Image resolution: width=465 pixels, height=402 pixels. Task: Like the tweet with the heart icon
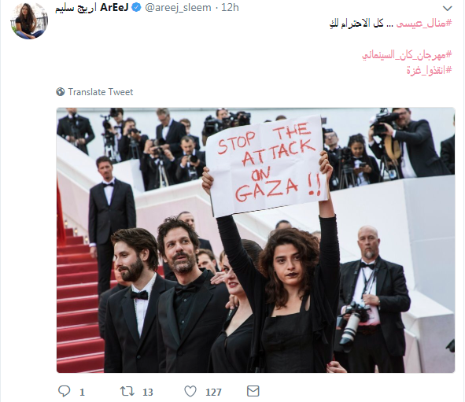[x=190, y=391]
